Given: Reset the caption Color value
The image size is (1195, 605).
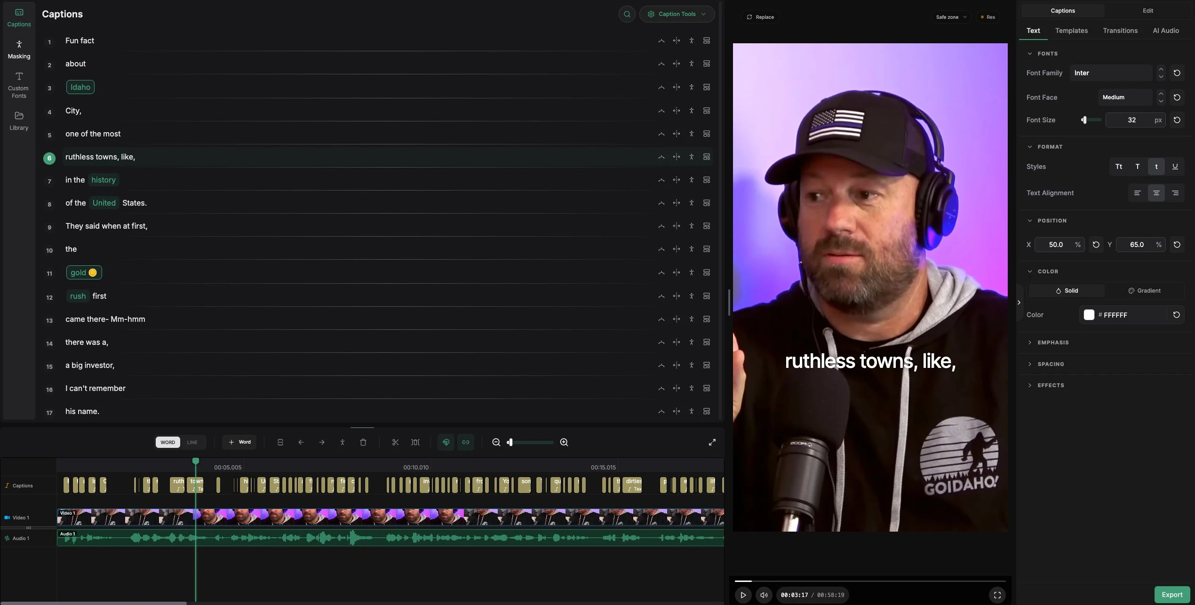Looking at the screenshot, I should (x=1176, y=315).
